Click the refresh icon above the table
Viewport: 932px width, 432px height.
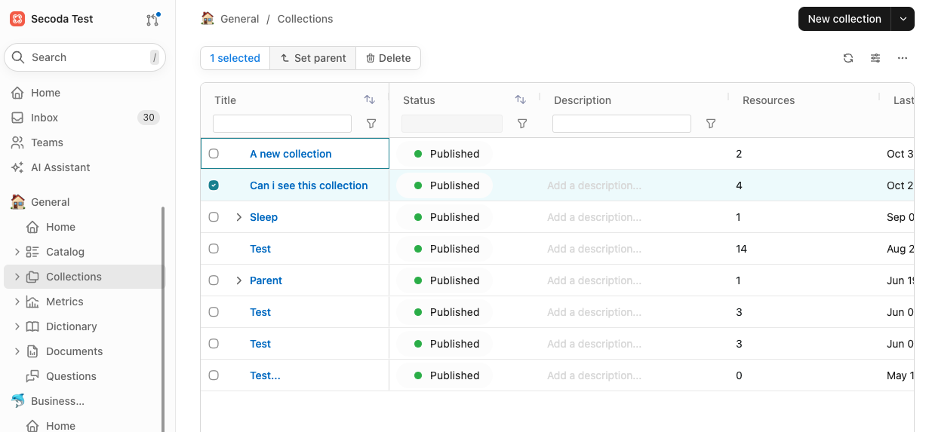point(848,58)
